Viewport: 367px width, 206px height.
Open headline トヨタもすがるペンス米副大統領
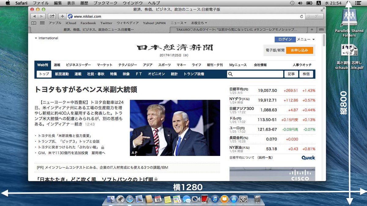[x=86, y=90]
